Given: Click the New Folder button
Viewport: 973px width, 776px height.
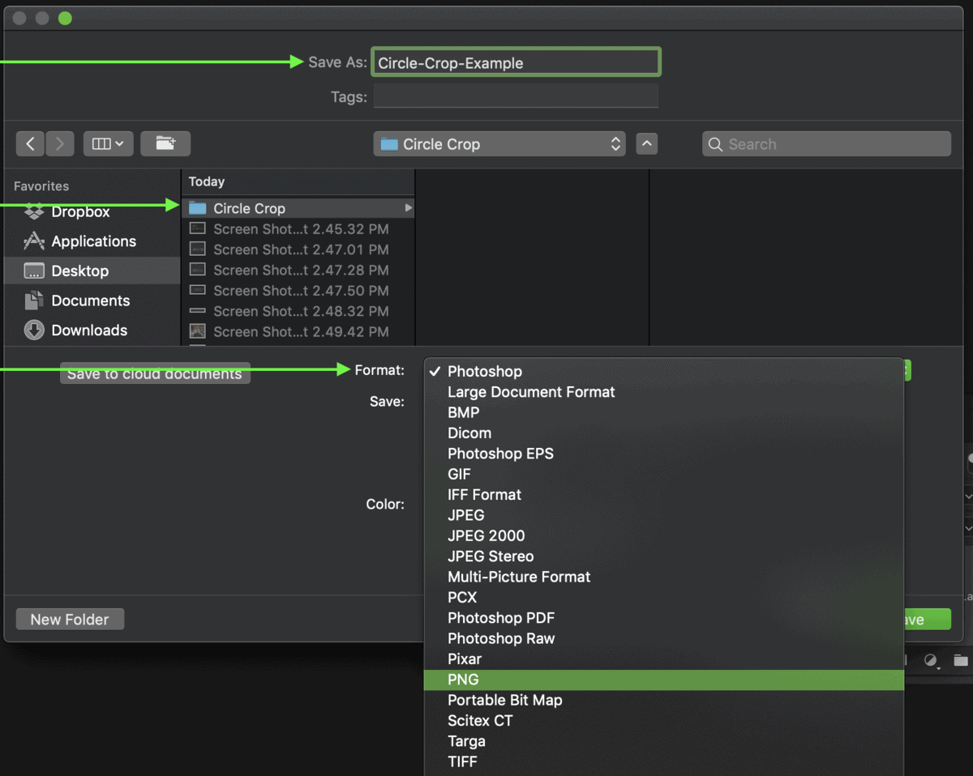Looking at the screenshot, I should click(x=70, y=619).
